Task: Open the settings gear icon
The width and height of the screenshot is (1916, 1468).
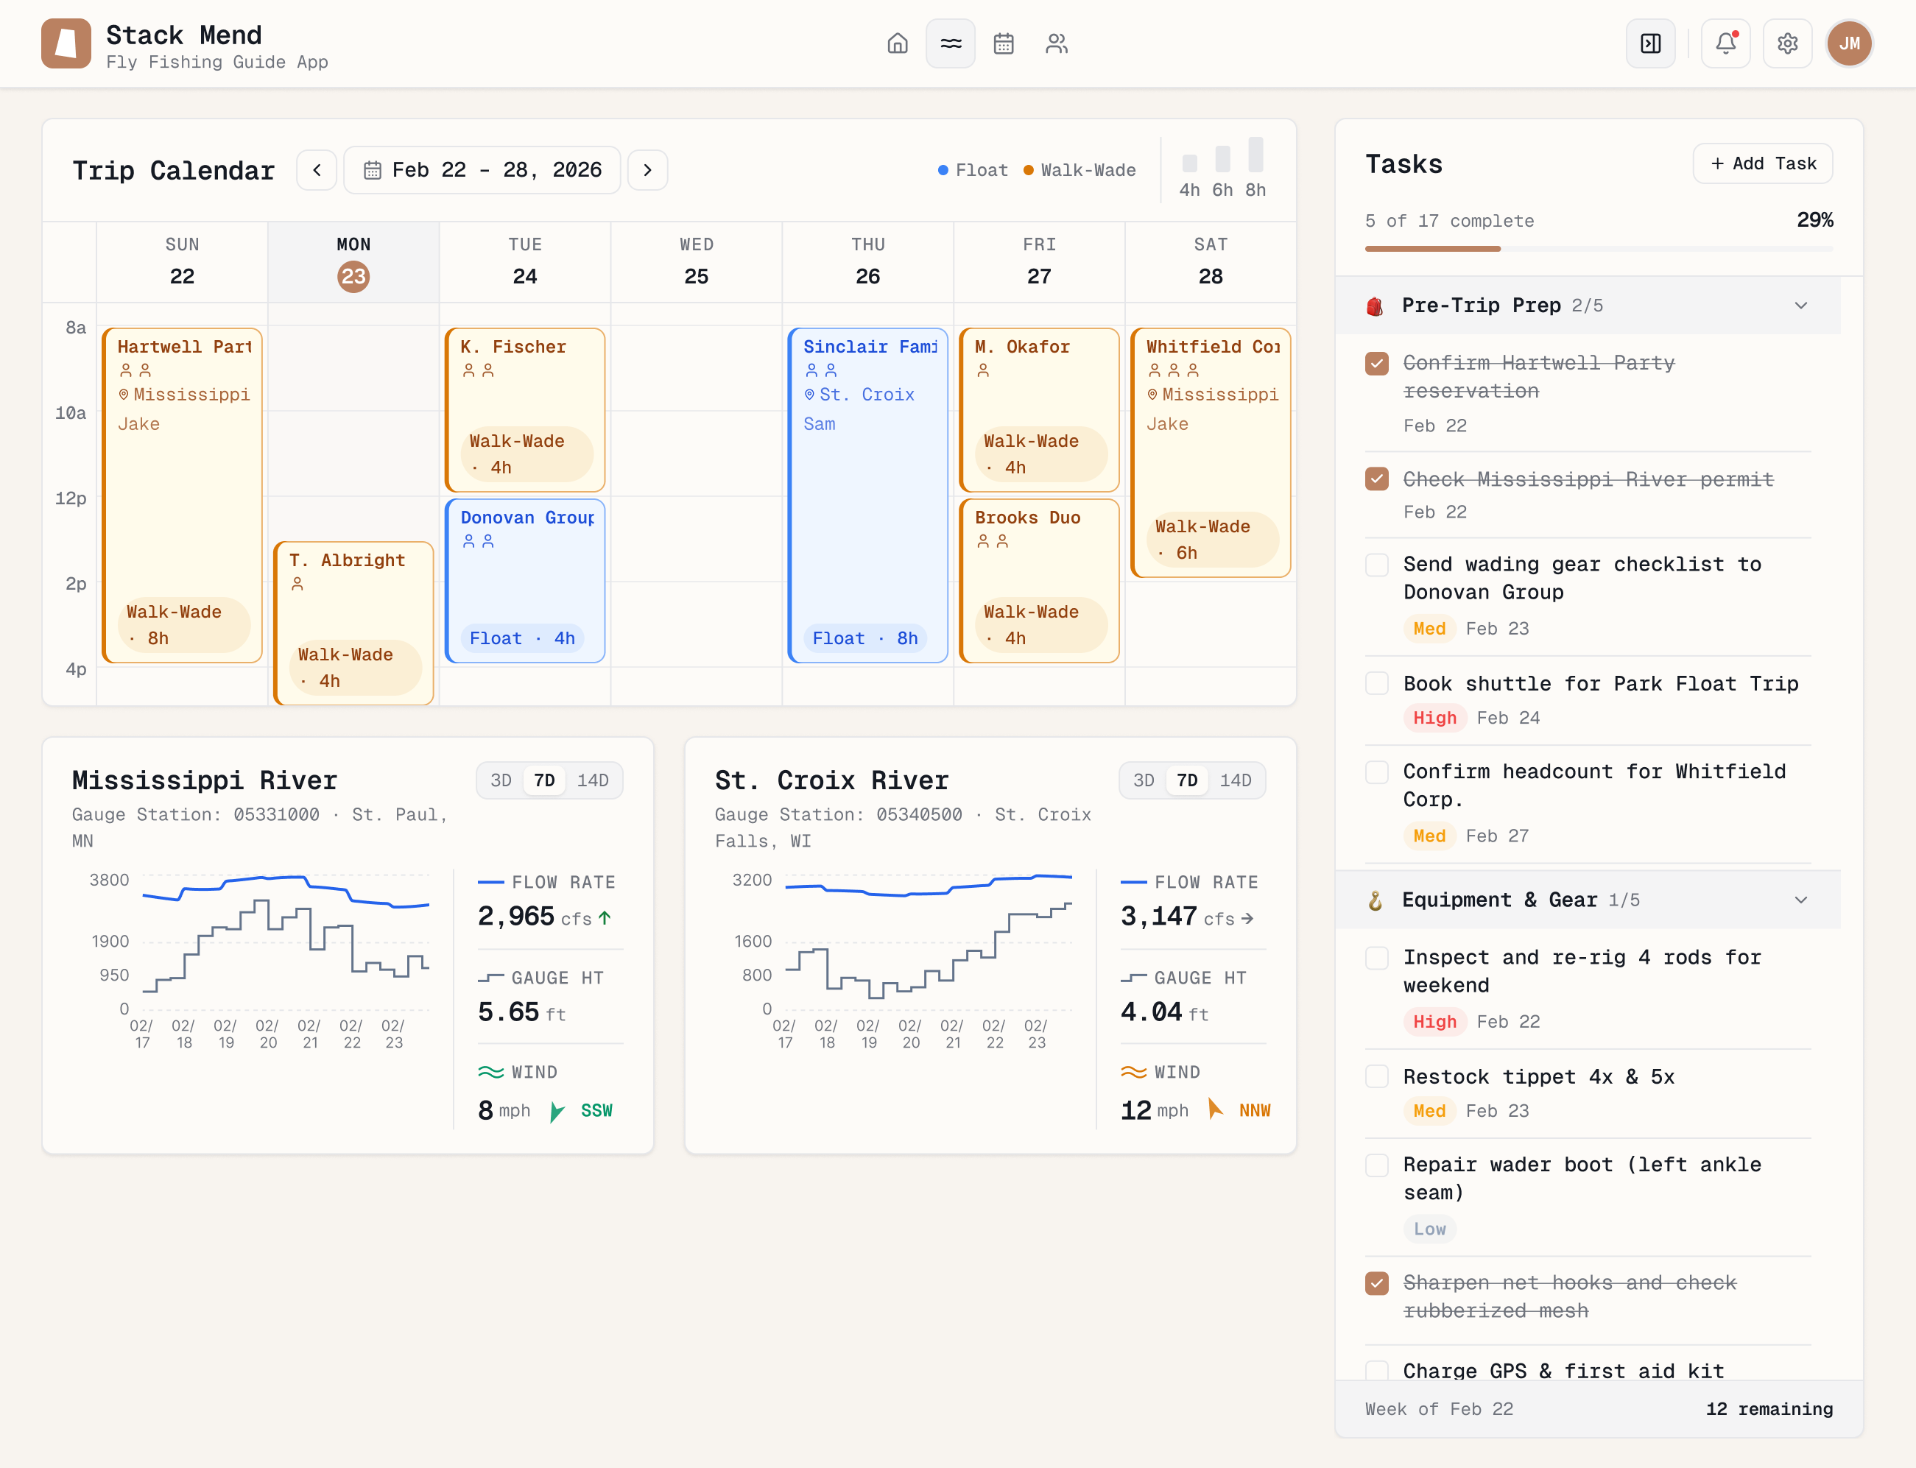Action: click(1786, 43)
